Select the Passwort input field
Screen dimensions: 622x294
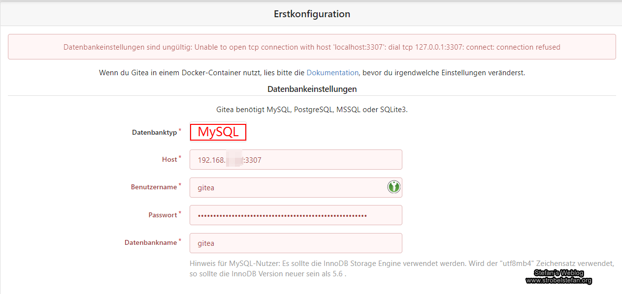coord(295,215)
